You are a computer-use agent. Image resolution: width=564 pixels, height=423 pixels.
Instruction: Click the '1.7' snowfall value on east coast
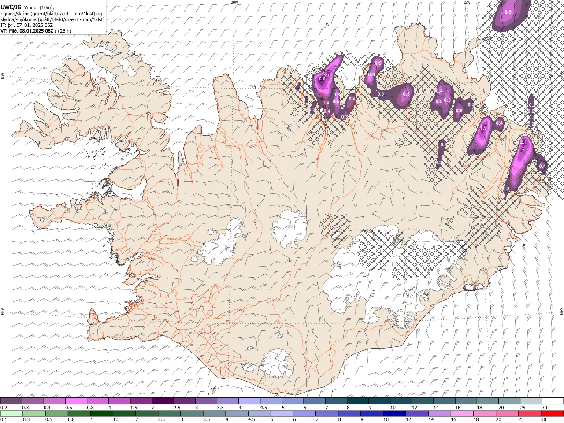coord(520,151)
